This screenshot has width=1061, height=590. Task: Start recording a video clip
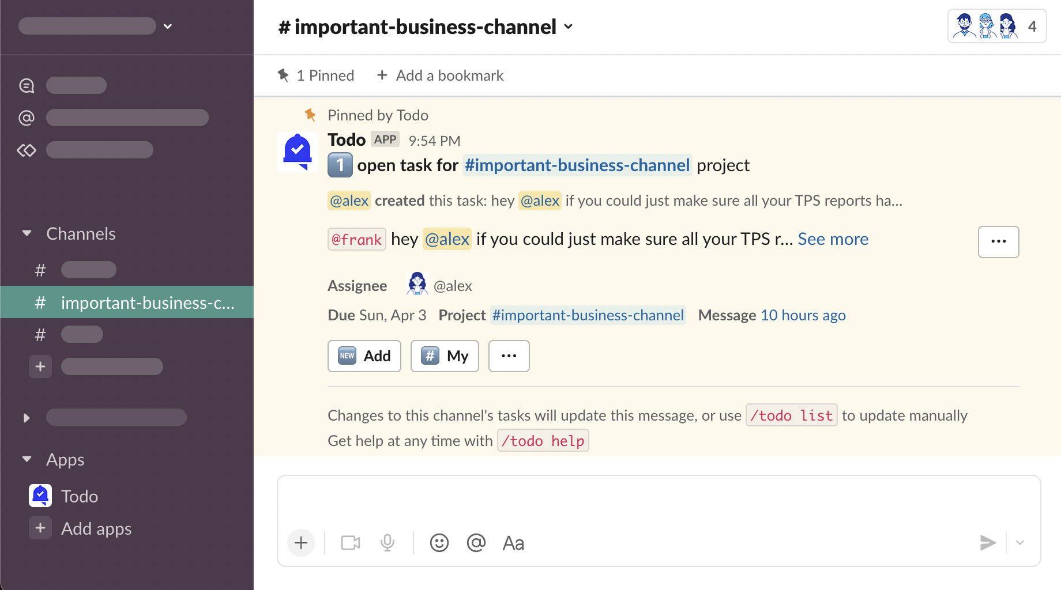pos(351,543)
